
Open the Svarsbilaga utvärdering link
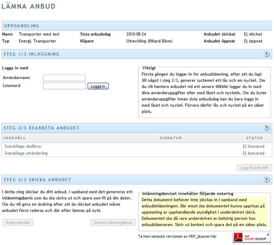coord(26,153)
